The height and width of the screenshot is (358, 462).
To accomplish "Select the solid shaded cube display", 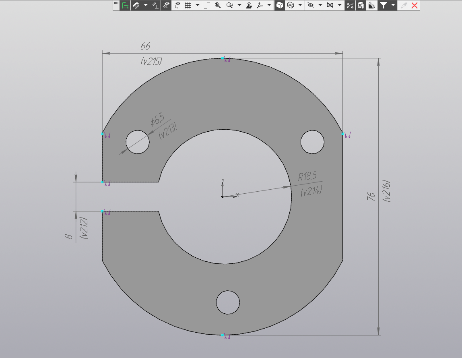I will pyautogui.click(x=279, y=5).
